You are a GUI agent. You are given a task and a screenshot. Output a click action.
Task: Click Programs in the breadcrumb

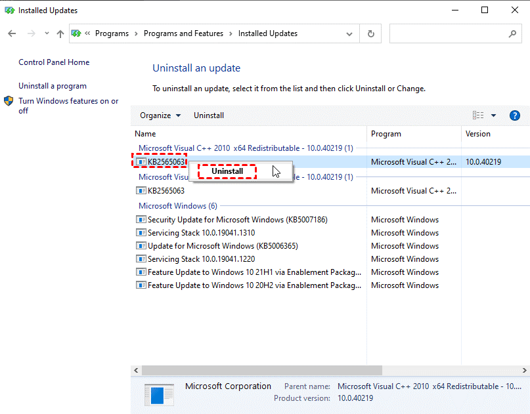coord(112,33)
